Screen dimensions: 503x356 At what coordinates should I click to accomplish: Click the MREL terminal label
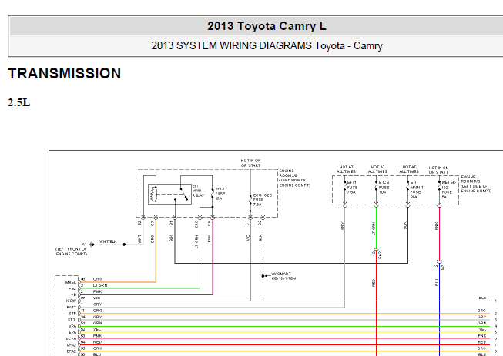click(71, 282)
